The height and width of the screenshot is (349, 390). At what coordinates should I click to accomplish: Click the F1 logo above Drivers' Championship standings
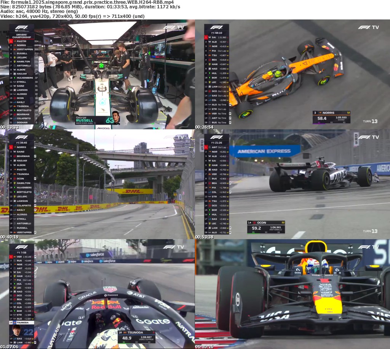click(21, 28)
